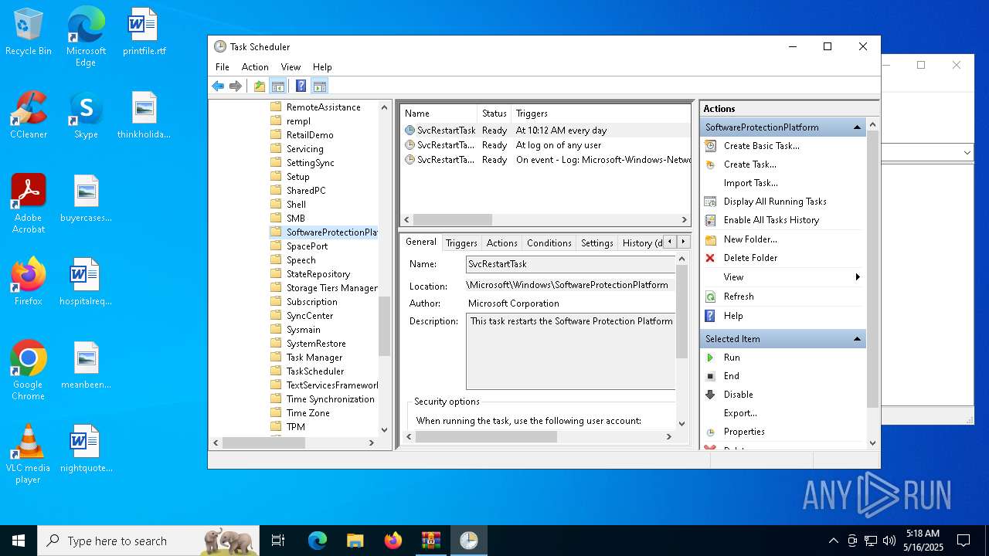This screenshot has height=556, width=989.
Task: Show hidden system tray icons chevron
Action: [x=833, y=541]
